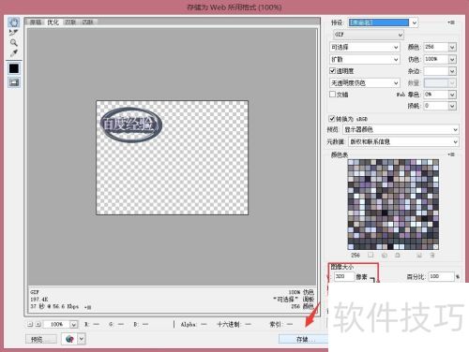The height and width of the screenshot is (352, 469).
Task: Open the Web 靠色 0% dropdown arrow
Action: click(x=452, y=95)
